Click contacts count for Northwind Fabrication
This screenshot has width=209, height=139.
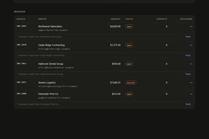point(166,26)
